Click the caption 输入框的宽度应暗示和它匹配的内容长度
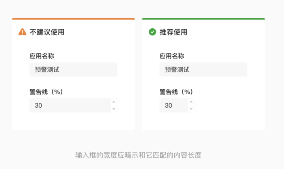The height and width of the screenshot is (169, 284). [138, 155]
